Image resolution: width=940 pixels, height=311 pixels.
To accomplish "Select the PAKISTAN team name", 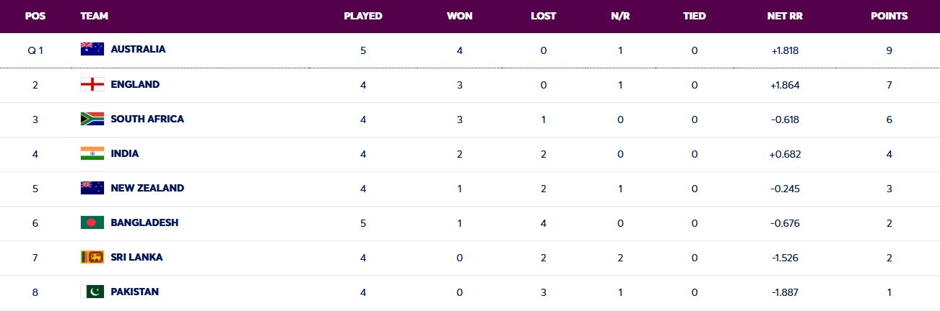I will 134,292.
